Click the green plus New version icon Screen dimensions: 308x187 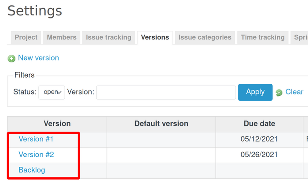11,58
